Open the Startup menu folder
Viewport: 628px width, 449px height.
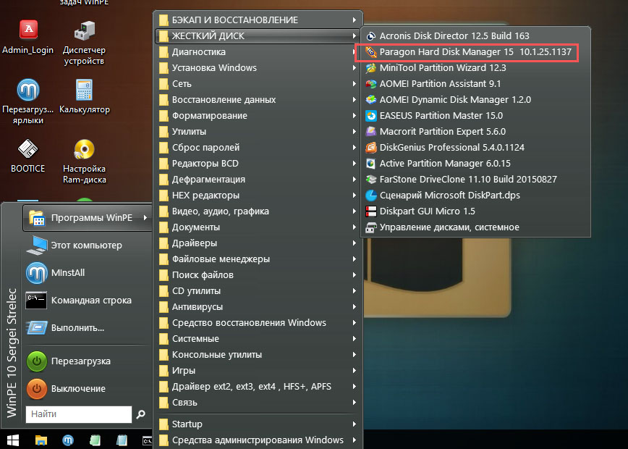coord(258,424)
